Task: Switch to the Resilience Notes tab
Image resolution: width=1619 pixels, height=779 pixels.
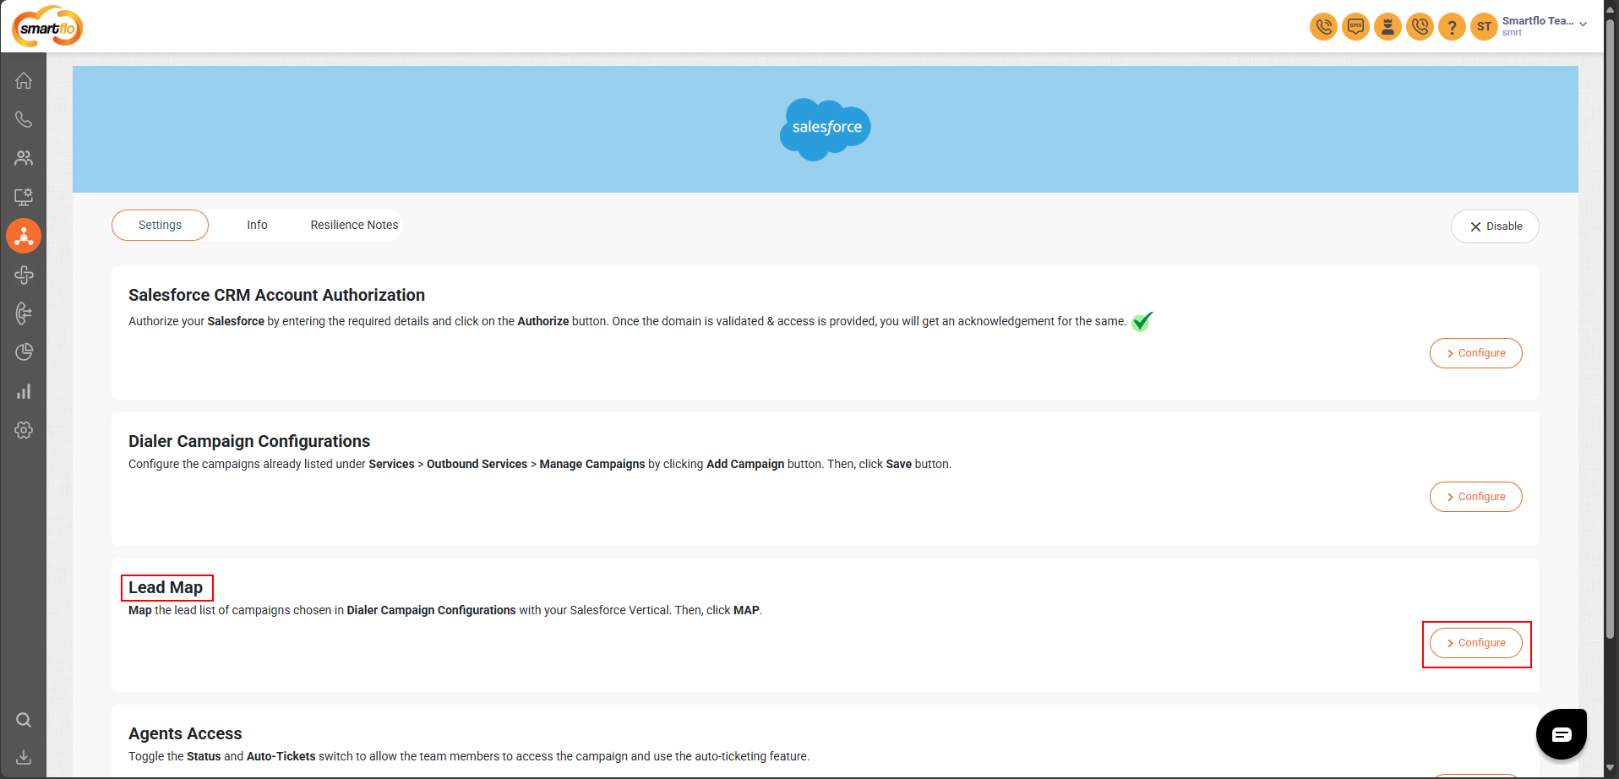Action: [x=354, y=225]
